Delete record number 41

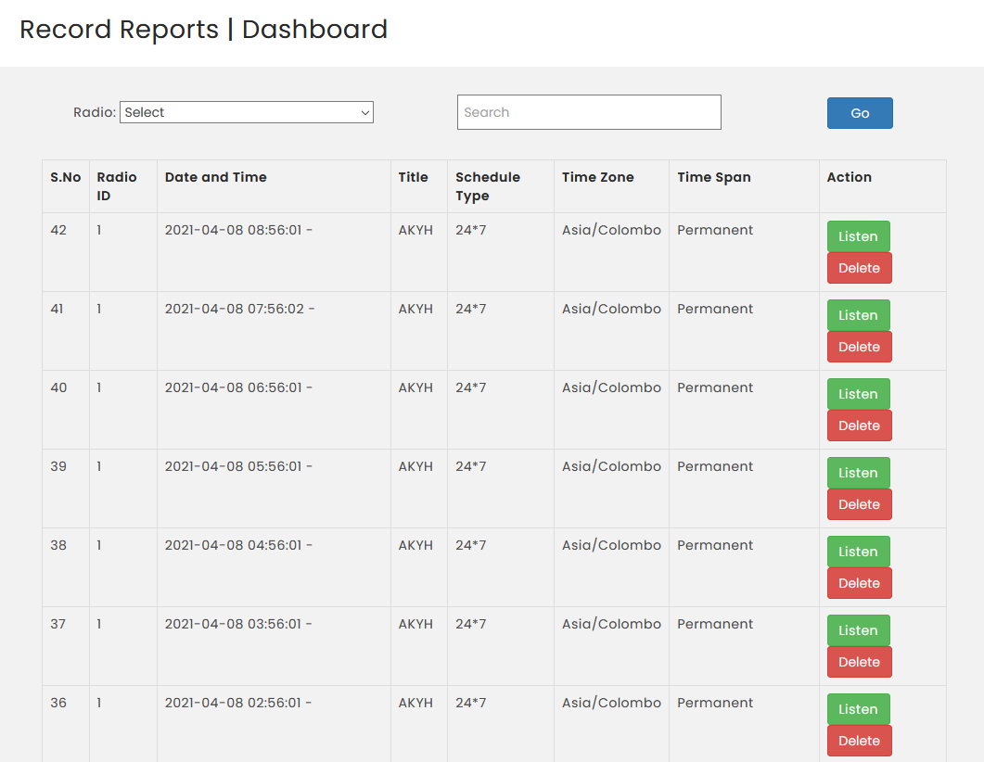859,347
